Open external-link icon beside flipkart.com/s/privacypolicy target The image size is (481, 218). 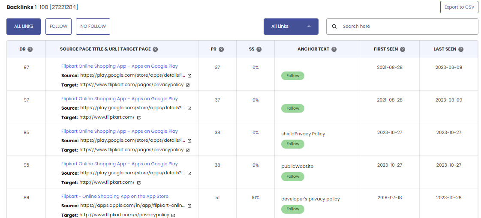173,215
